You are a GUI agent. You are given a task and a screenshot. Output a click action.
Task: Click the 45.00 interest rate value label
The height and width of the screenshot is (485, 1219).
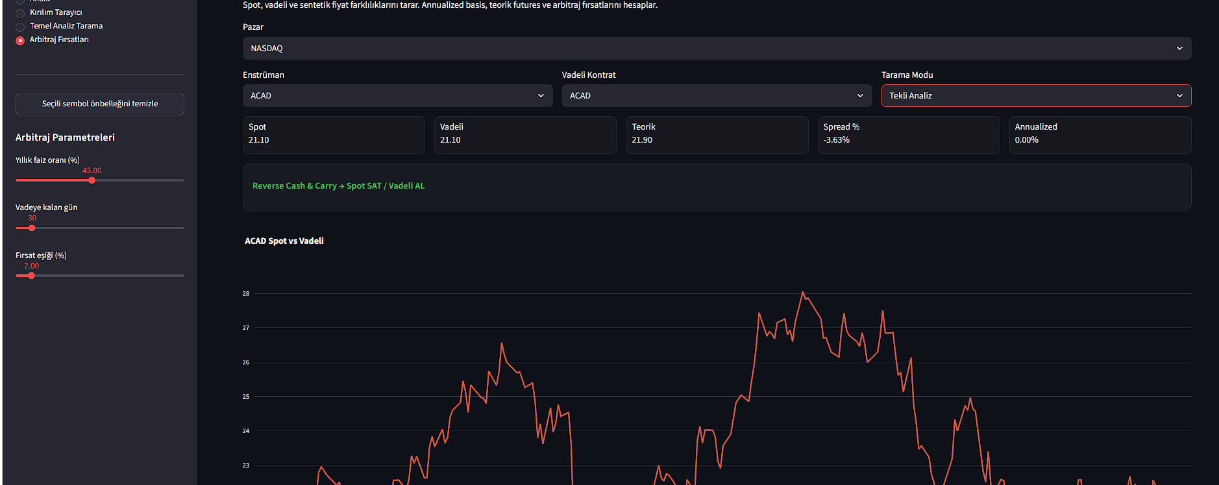click(x=92, y=171)
